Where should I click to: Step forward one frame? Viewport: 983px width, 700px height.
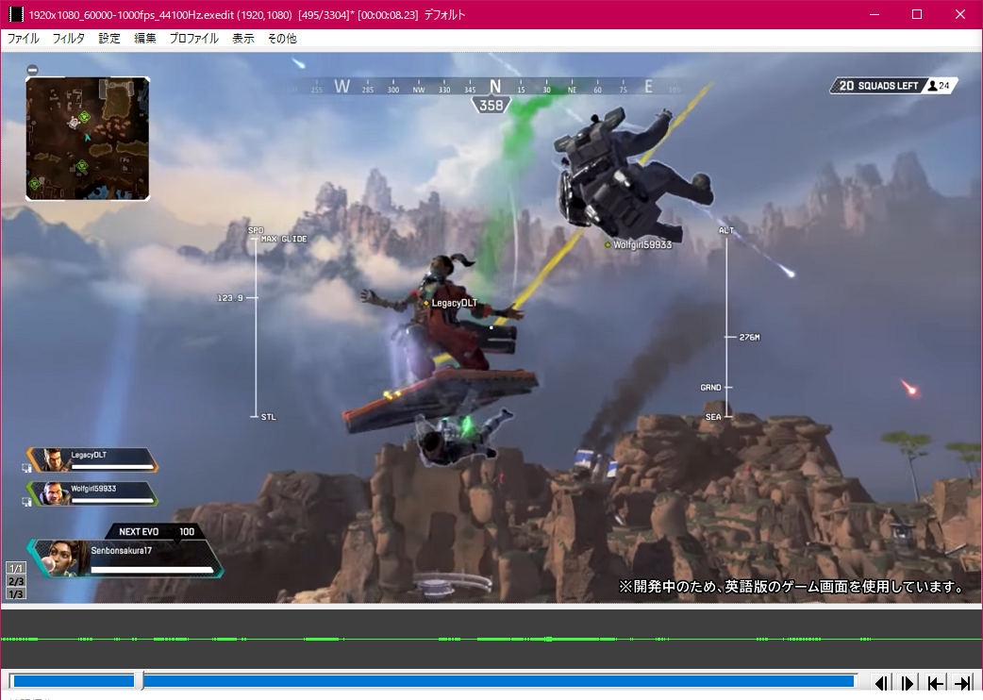(907, 682)
